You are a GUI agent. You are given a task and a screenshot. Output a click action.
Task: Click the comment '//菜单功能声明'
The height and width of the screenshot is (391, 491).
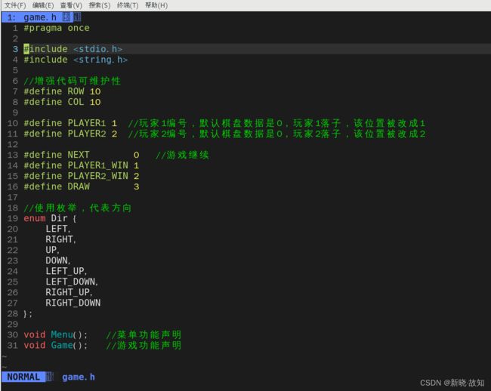click(x=144, y=335)
